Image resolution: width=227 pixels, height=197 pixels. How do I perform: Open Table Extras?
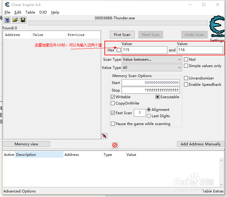tap(213, 191)
